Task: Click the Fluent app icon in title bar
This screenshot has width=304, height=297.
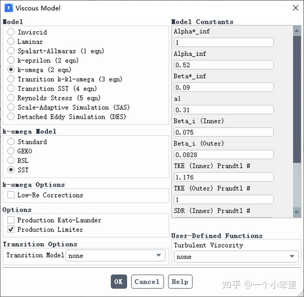Action: 8,8
